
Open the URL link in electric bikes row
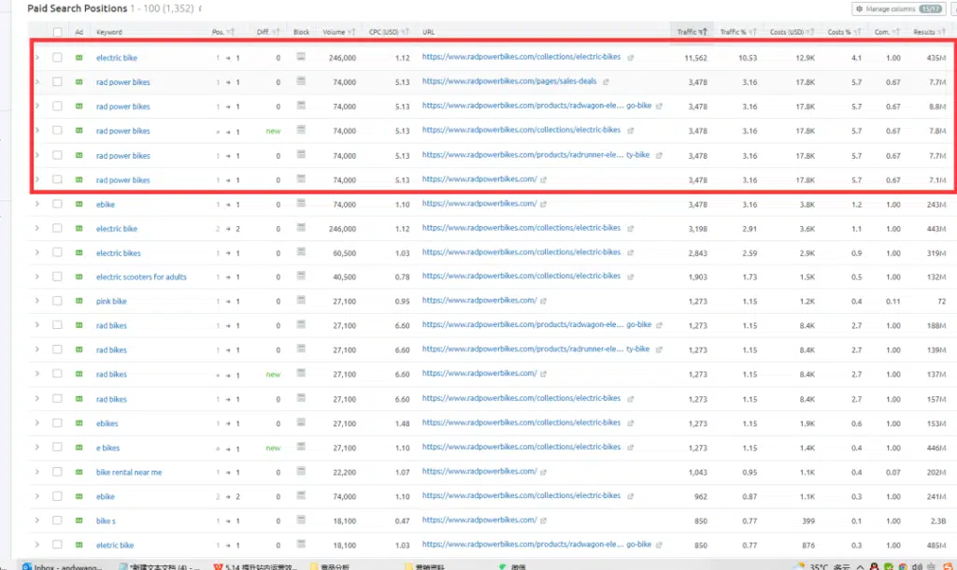[x=521, y=252]
